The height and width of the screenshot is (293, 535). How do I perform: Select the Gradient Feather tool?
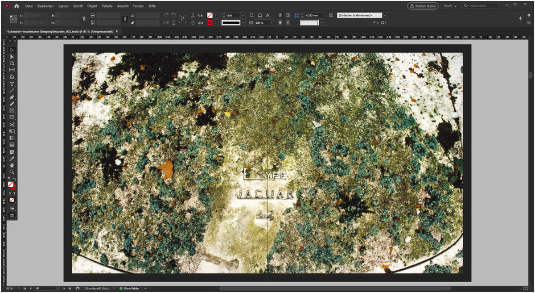(12, 145)
